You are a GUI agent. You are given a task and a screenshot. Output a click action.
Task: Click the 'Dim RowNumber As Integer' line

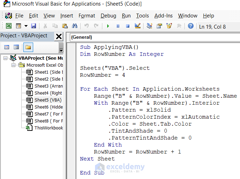point(122,54)
